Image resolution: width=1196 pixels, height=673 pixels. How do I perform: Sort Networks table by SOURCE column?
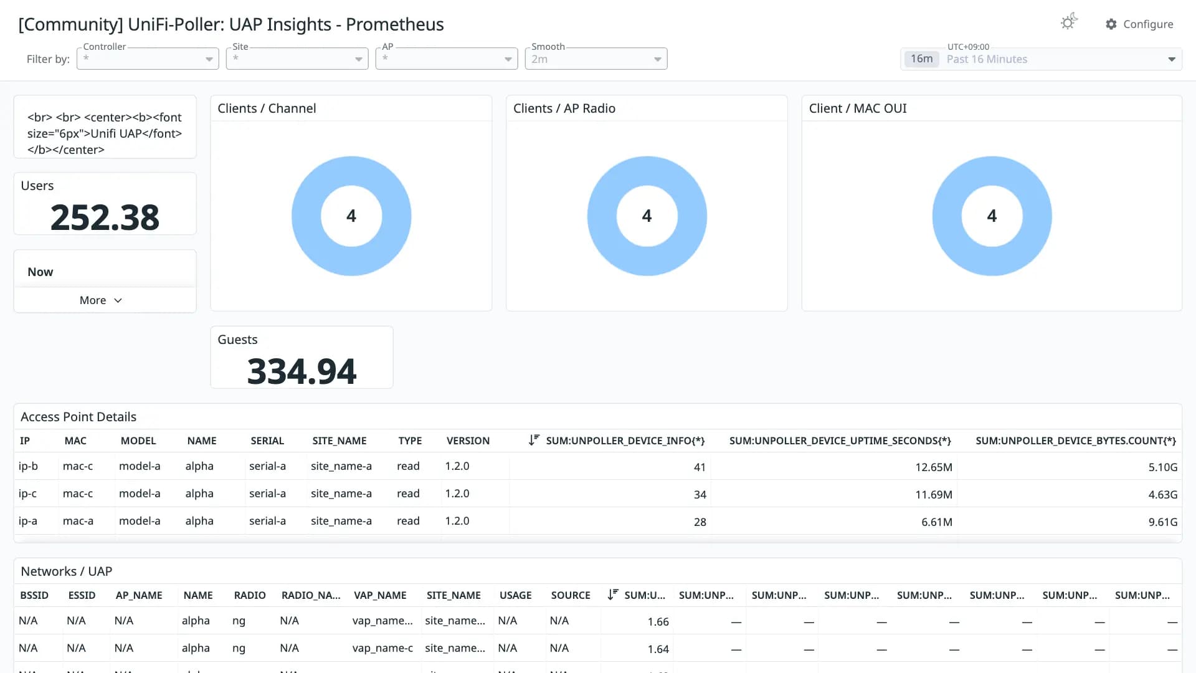(571, 595)
